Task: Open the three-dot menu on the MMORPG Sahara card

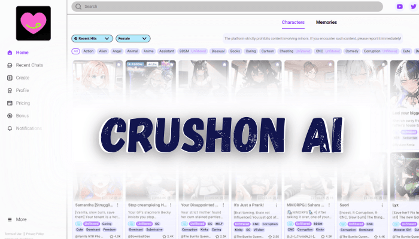Action: coord(329,205)
